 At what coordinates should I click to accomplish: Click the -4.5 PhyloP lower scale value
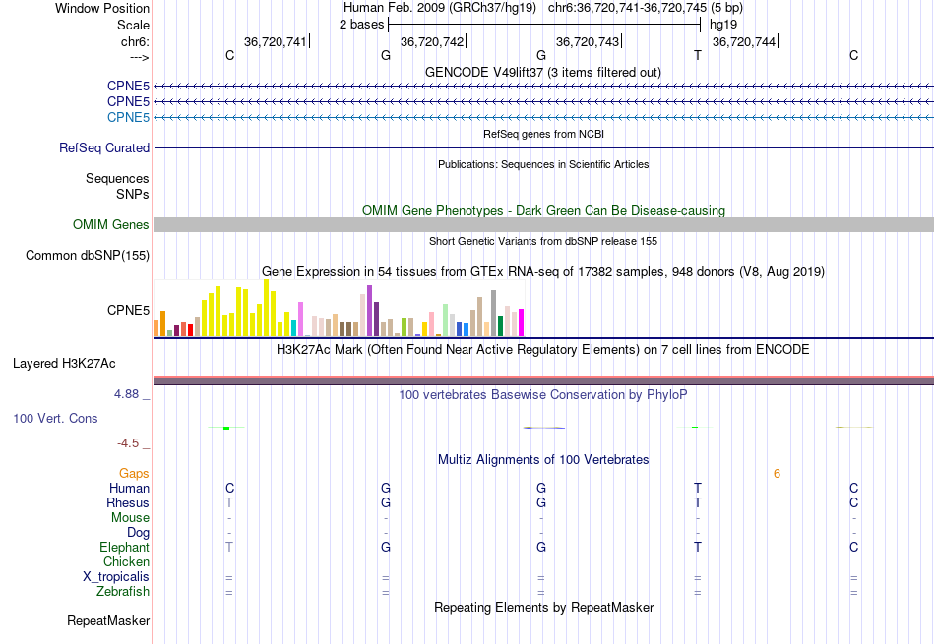(x=128, y=443)
